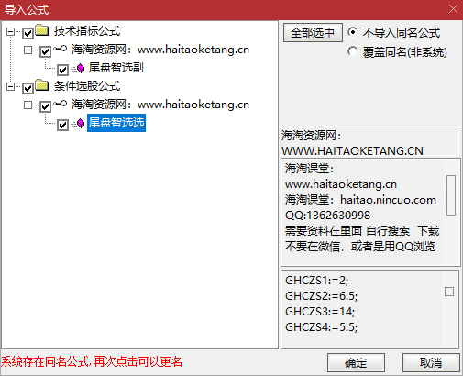Collapse the 技术指标公式 tree node
This screenshot has height=376, width=463.
pos(10,31)
